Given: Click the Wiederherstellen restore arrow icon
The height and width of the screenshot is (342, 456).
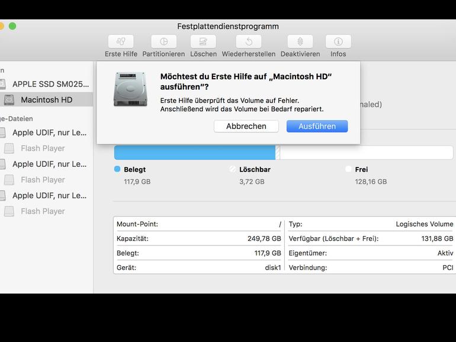Looking at the screenshot, I should click(248, 41).
